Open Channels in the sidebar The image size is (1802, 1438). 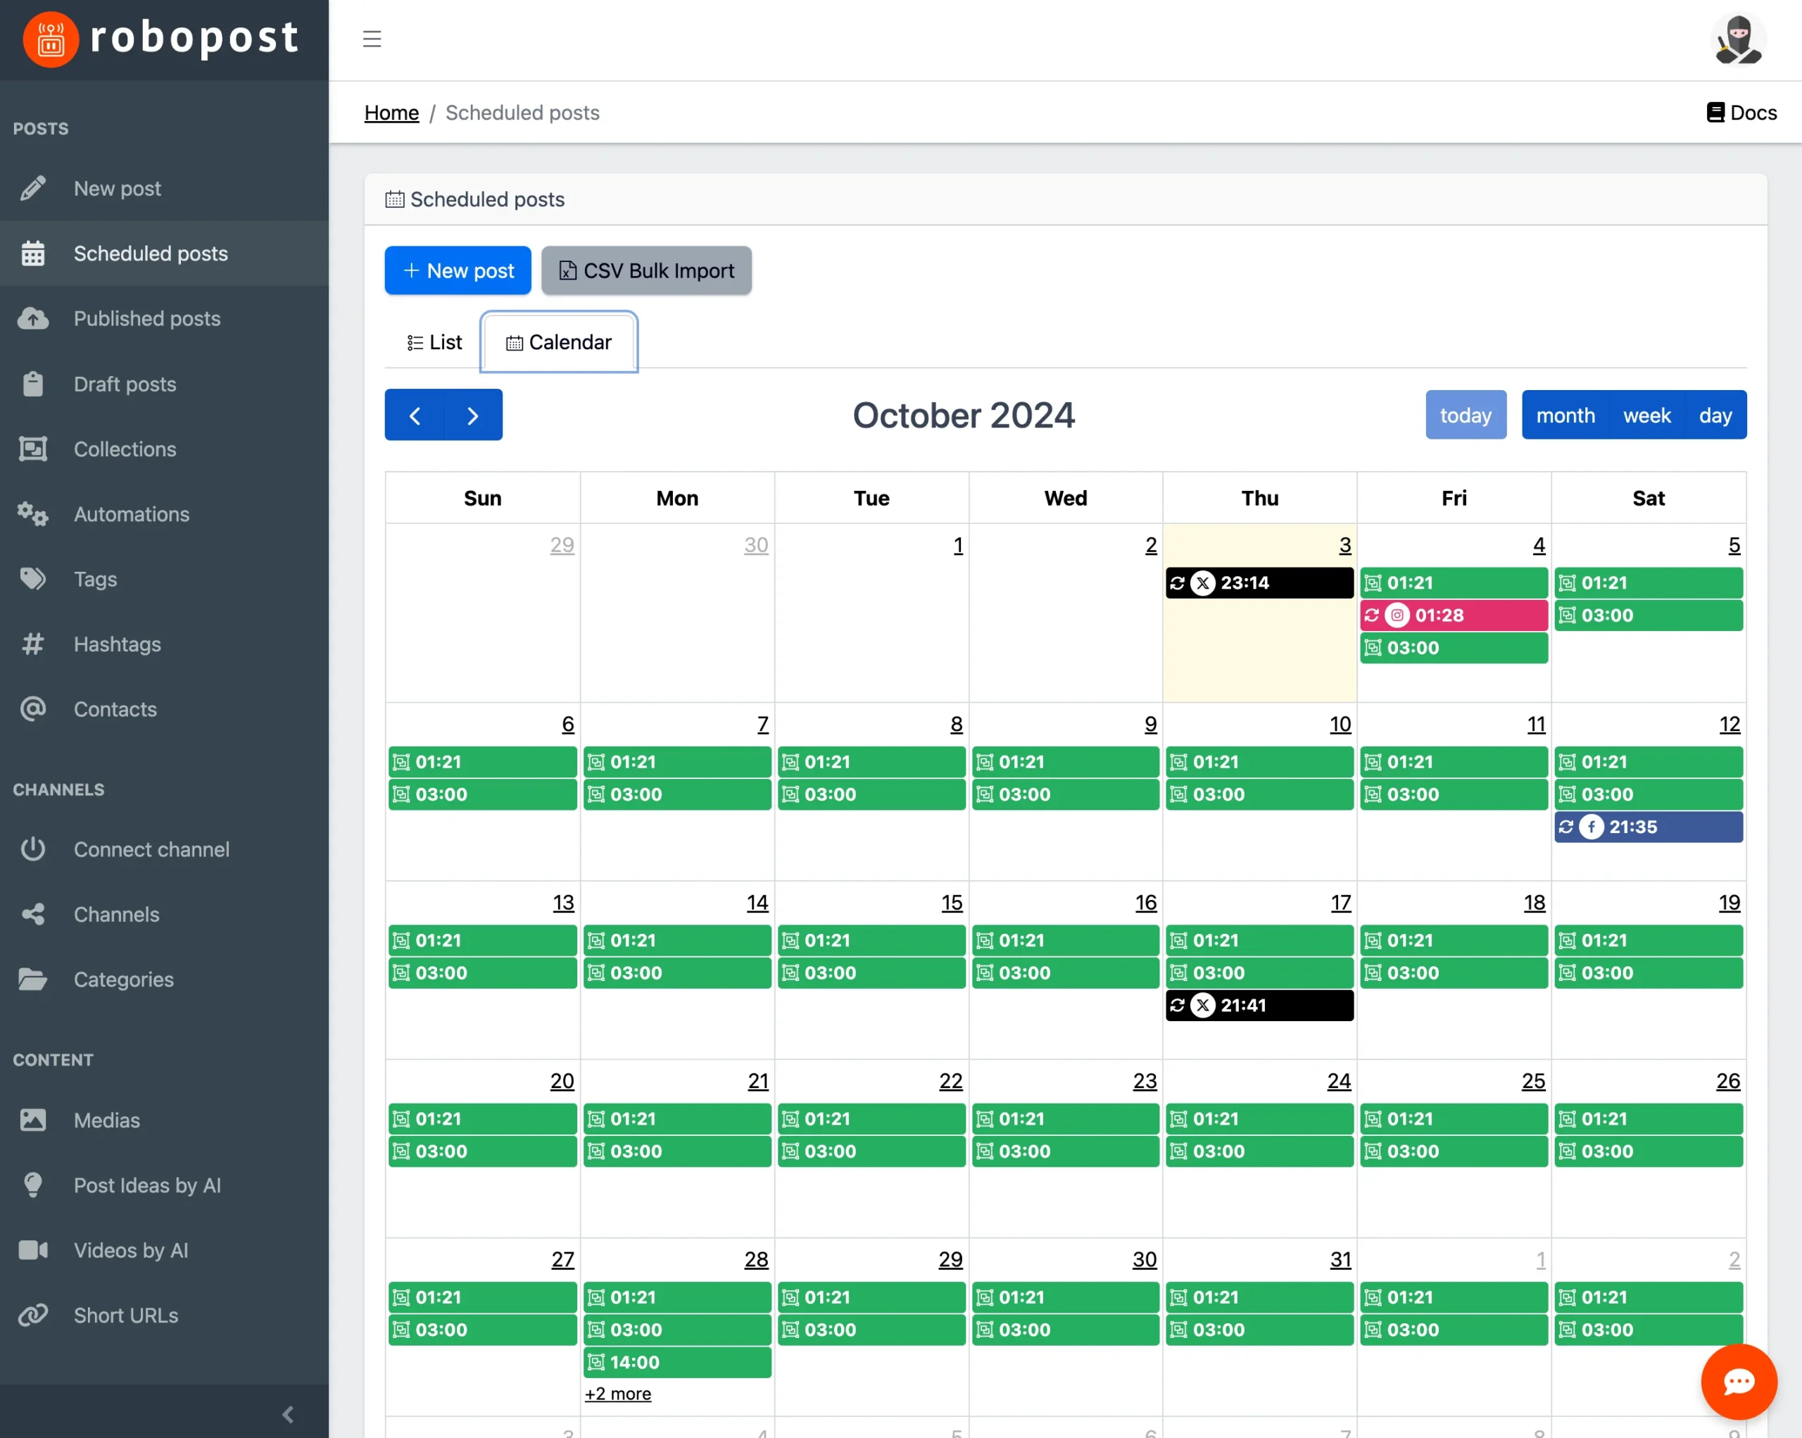click(164, 915)
